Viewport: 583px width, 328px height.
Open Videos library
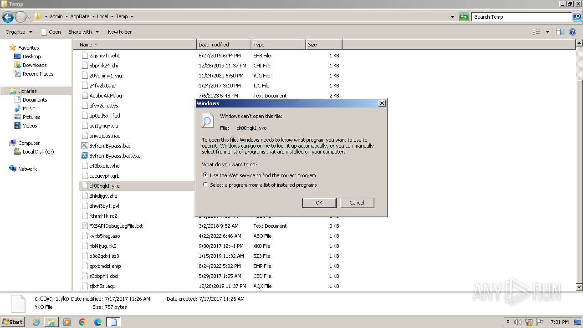click(30, 126)
